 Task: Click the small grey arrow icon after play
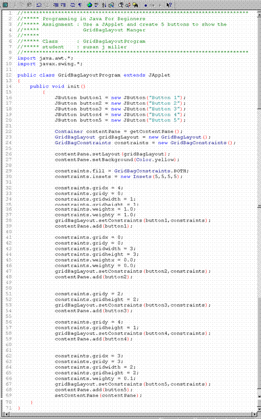point(160,5)
